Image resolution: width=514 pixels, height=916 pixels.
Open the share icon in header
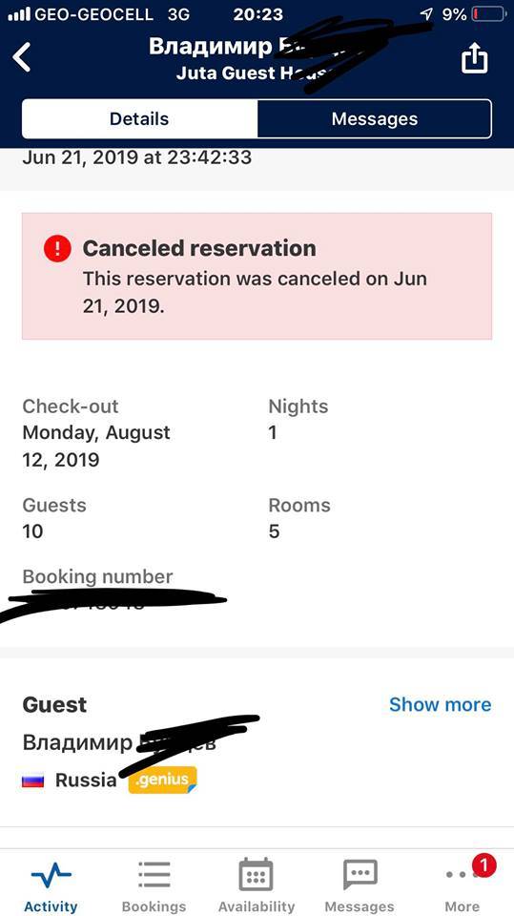point(474,57)
